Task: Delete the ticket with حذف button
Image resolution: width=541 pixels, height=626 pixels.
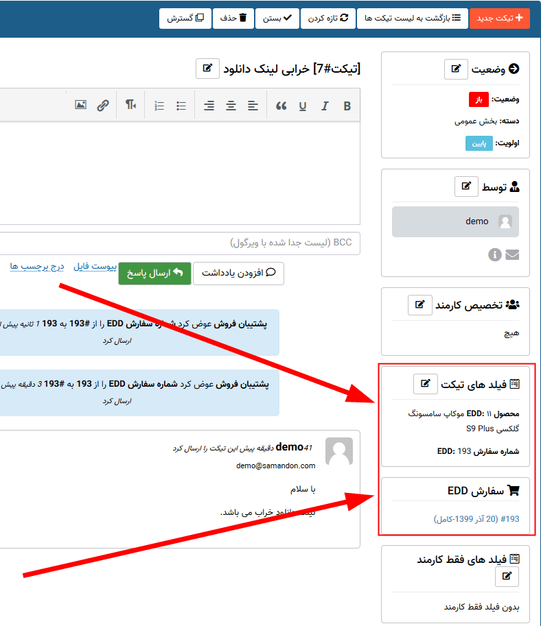Action: tap(233, 19)
